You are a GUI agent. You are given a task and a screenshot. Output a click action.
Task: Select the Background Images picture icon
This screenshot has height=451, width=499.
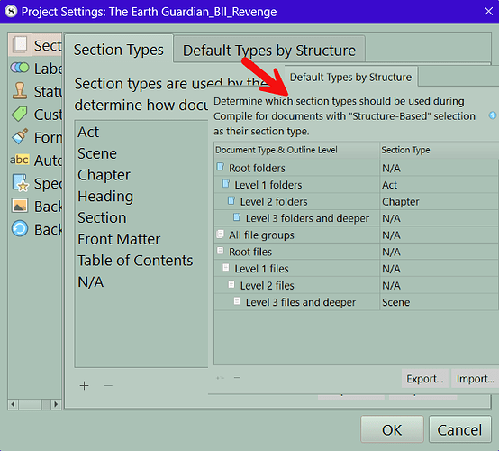point(20,206)
